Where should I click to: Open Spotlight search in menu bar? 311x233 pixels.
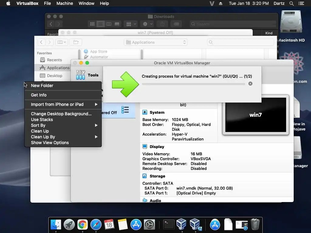(292, 3)
